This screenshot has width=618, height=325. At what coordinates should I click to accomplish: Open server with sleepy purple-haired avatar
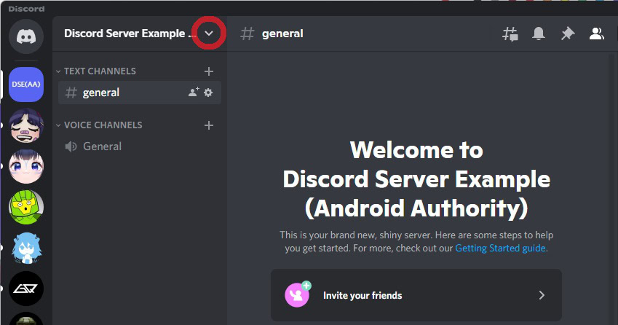[x=26, y=125]
